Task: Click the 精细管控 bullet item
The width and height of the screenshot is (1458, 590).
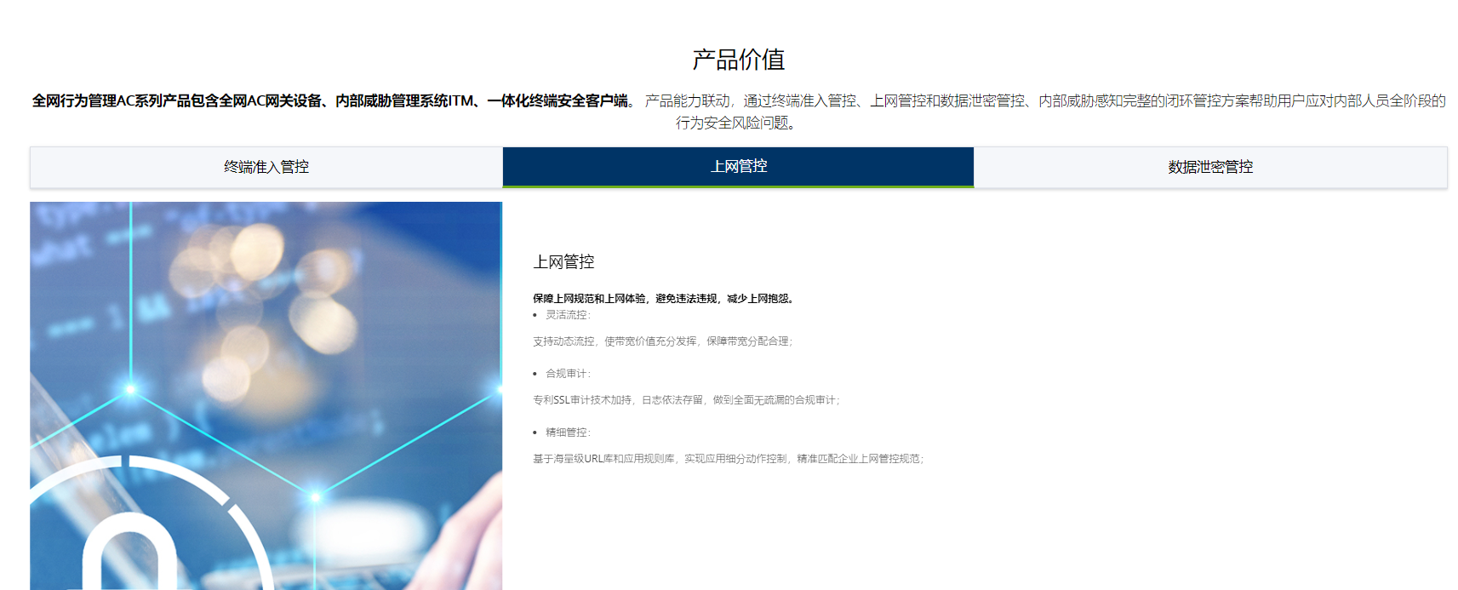Action: coord(568,432)
